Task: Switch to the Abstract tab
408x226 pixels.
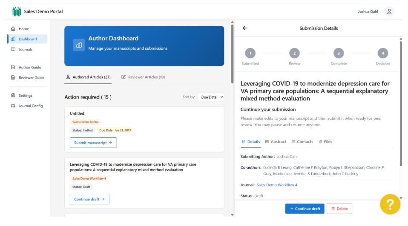Action: point(276,141)
